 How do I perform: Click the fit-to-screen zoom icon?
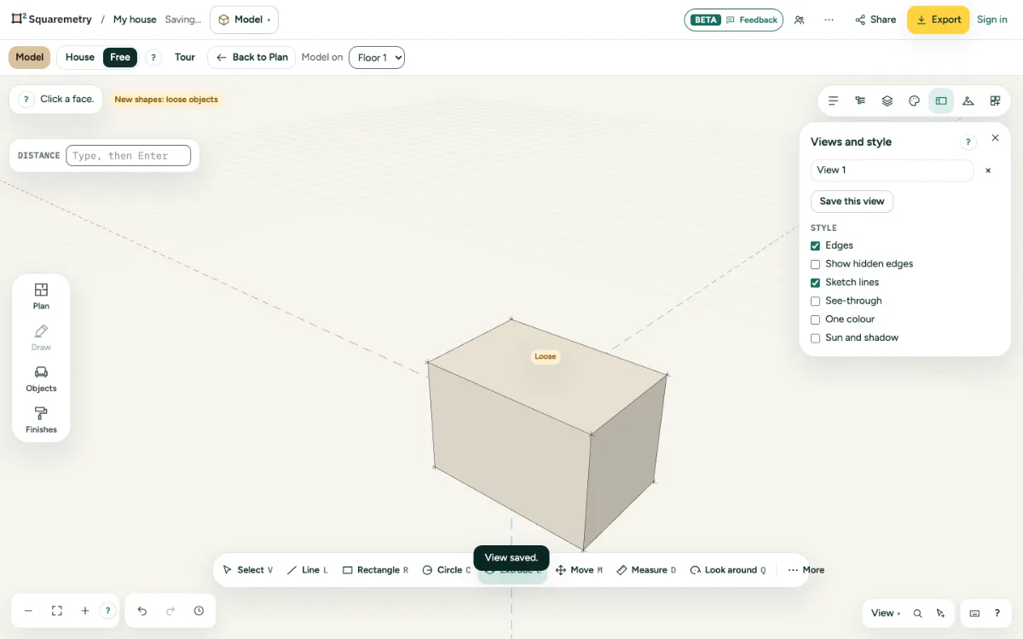tap(57, 611)
